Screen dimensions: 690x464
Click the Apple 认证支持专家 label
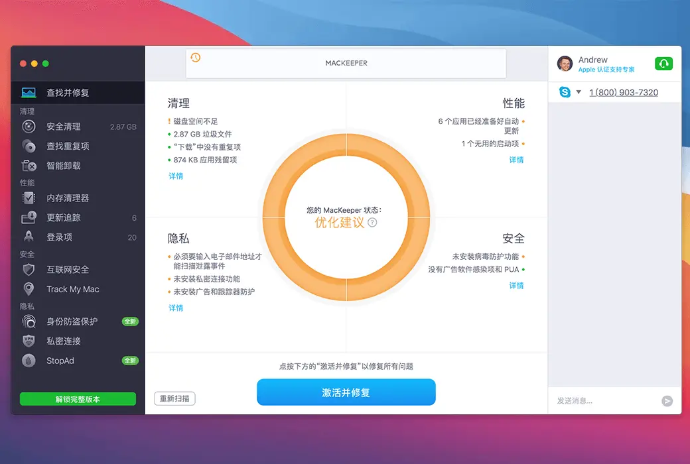(x=606, y=70)
